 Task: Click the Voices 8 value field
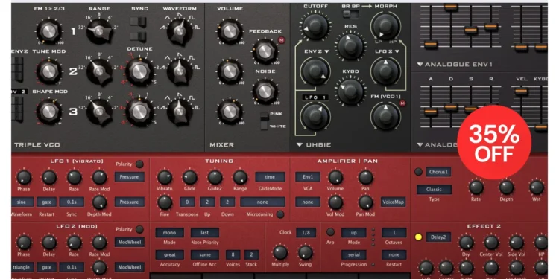[x=233, y=254]
